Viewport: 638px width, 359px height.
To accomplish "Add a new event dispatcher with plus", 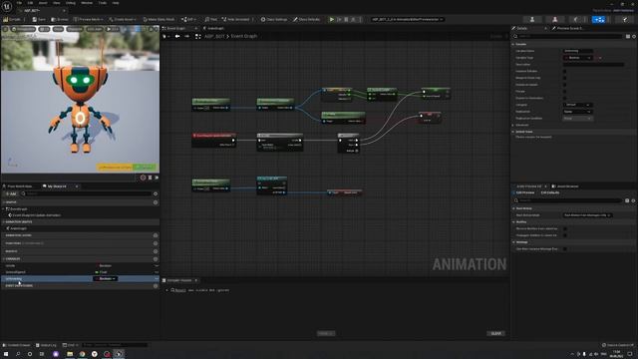I will (x=156, y=286).
